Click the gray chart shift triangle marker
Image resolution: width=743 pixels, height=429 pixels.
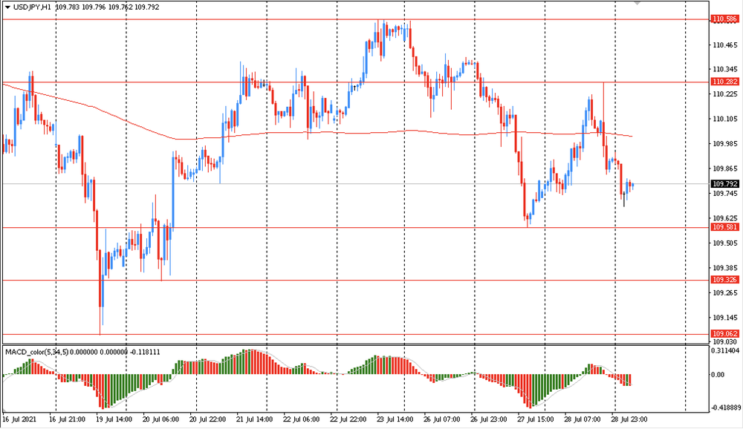tap(637, 3)
